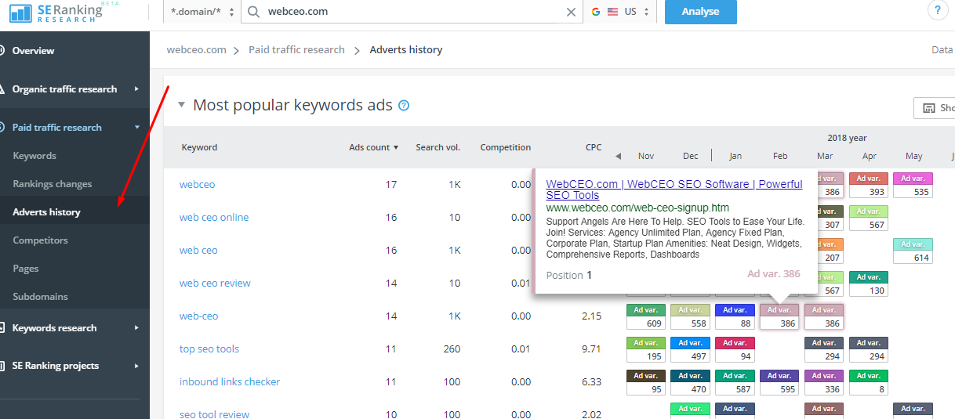The height and width of the screenshot is (419, 955).
Task: Expand Organic traffic research menu
Action: [x=136, y=89]
